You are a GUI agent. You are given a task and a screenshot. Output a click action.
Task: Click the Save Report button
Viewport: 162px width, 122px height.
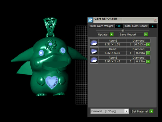click(131, 35)
